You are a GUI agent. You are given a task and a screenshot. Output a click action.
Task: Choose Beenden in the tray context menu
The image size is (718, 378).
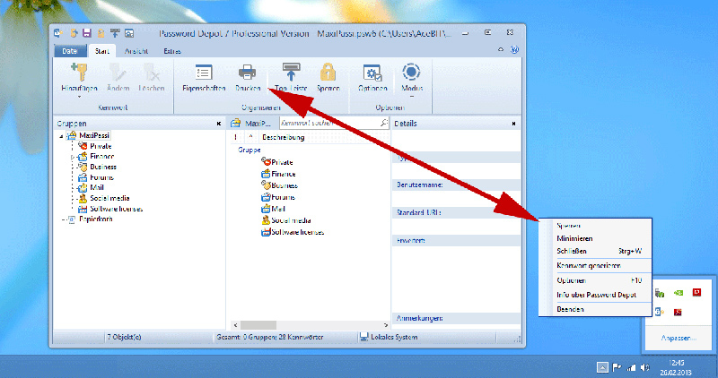pyautogui.click(x=595, y=309)
